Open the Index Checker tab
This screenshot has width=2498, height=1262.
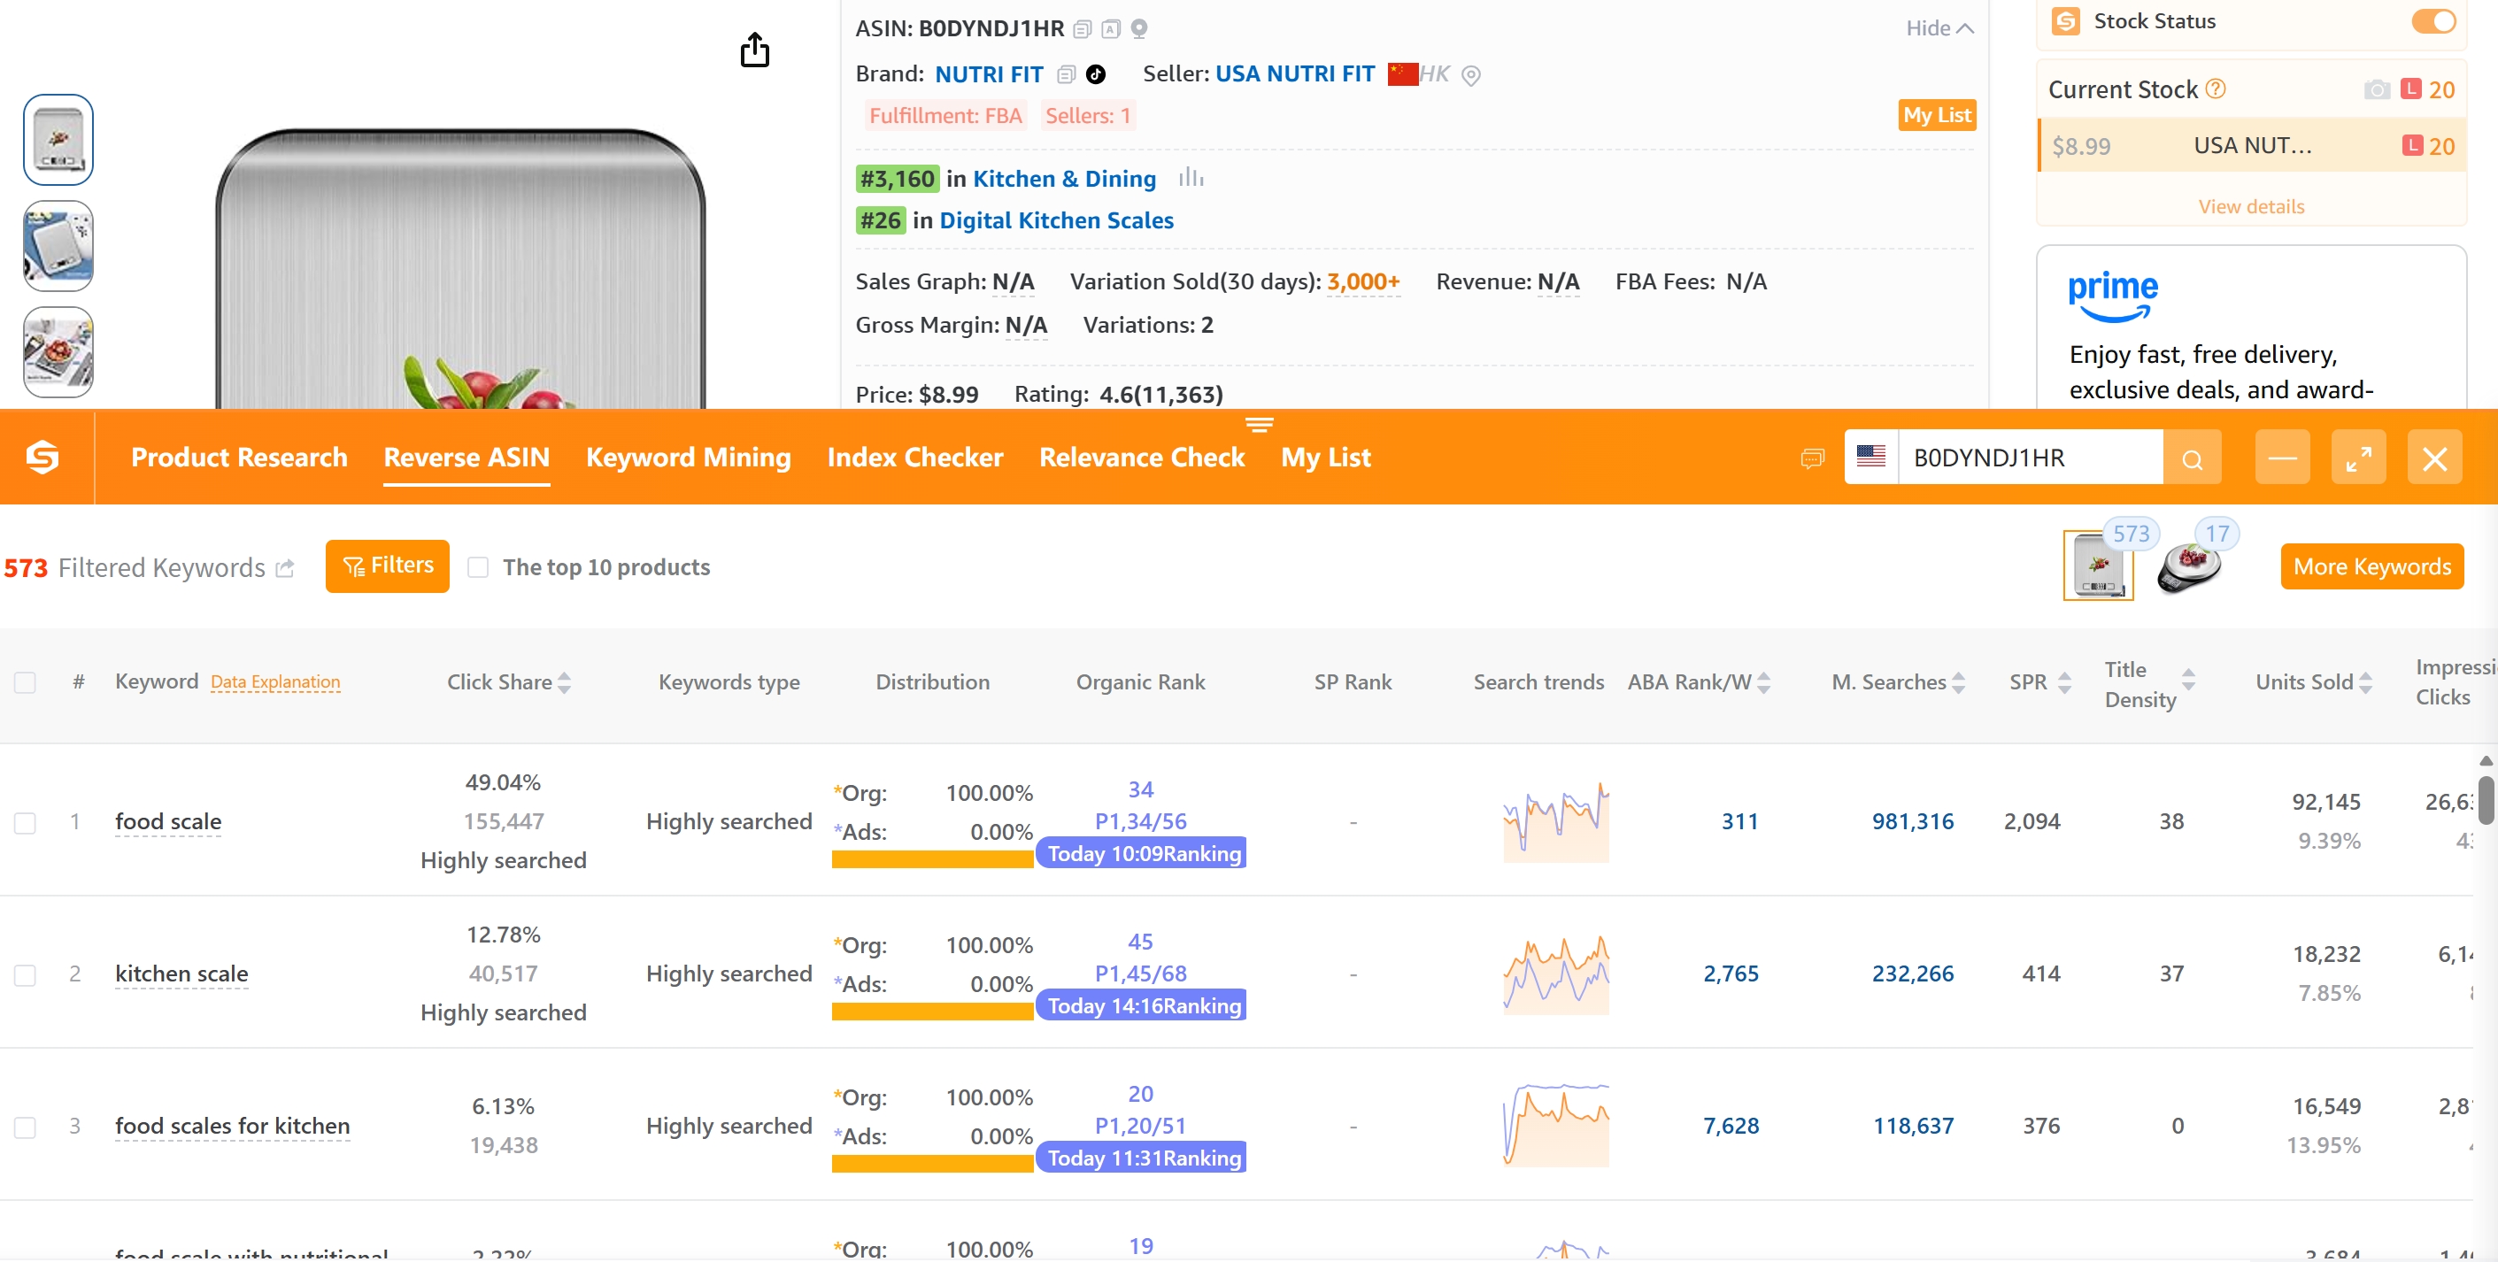tap(914, 457)
